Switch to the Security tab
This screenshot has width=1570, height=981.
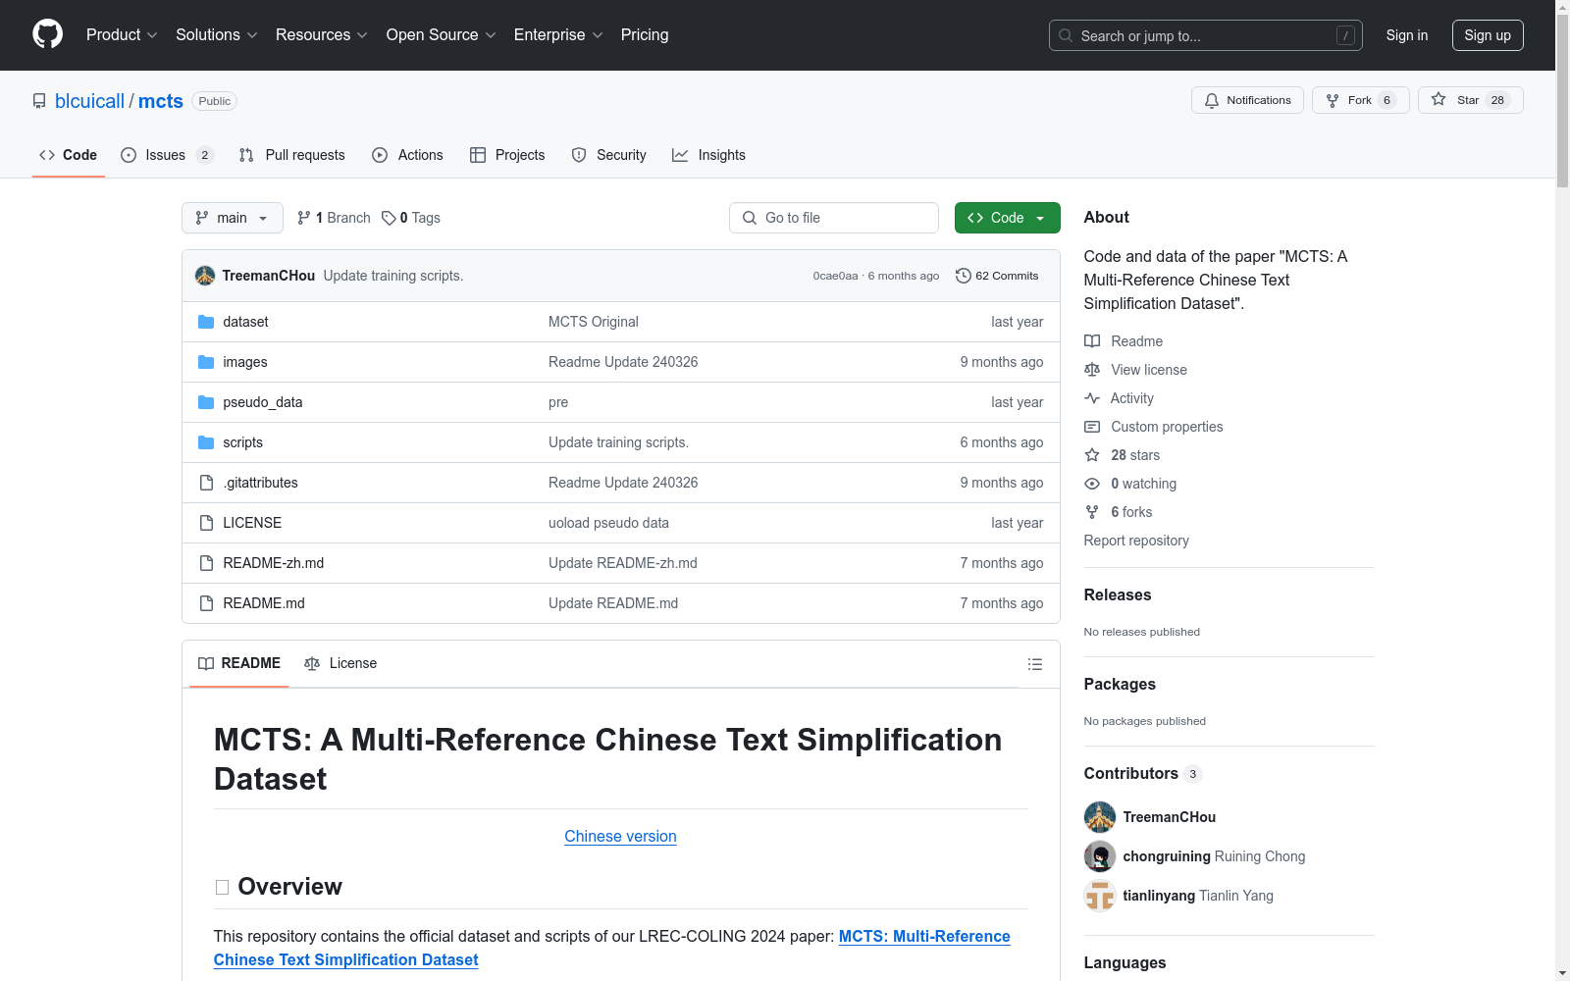point(609,155)
